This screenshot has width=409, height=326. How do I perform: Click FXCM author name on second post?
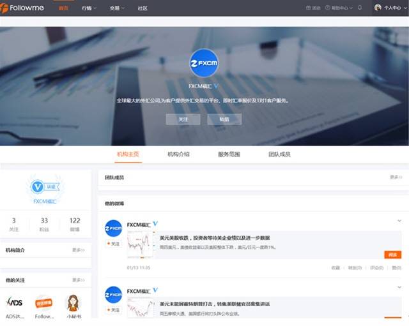tap(139, 291)
